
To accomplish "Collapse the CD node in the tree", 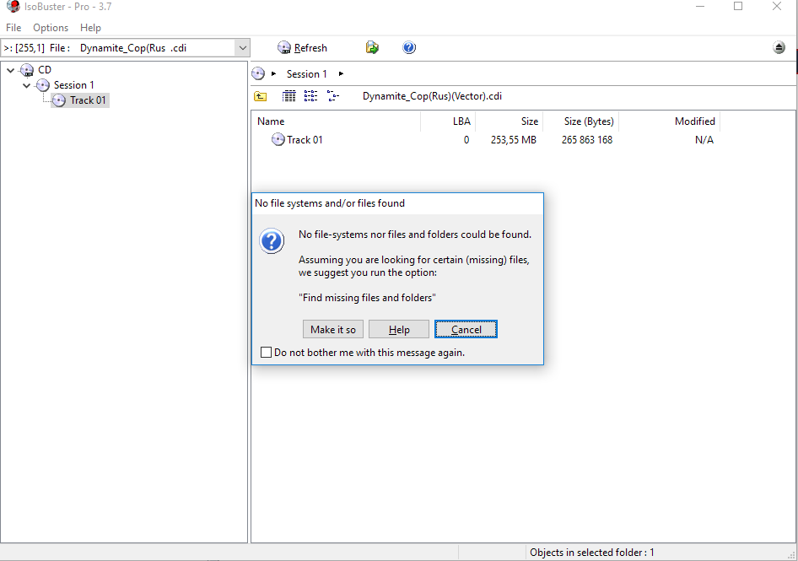I will [11, 70].
